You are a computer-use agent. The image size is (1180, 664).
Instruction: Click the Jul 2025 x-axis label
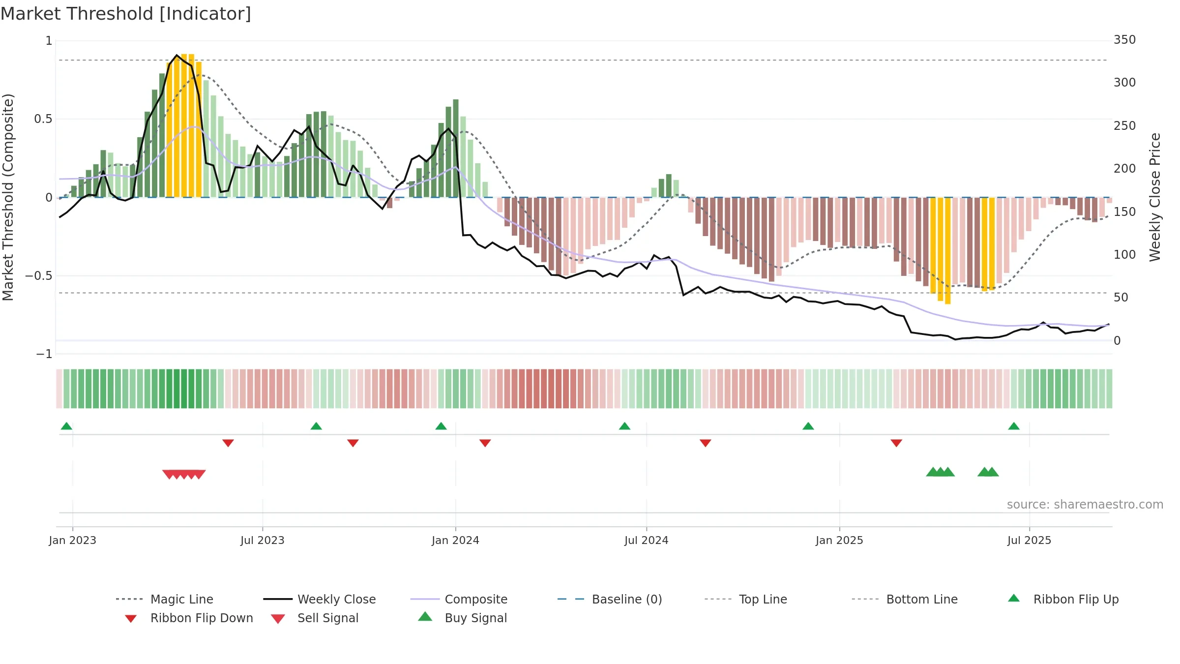click(x=1030, y=541)
